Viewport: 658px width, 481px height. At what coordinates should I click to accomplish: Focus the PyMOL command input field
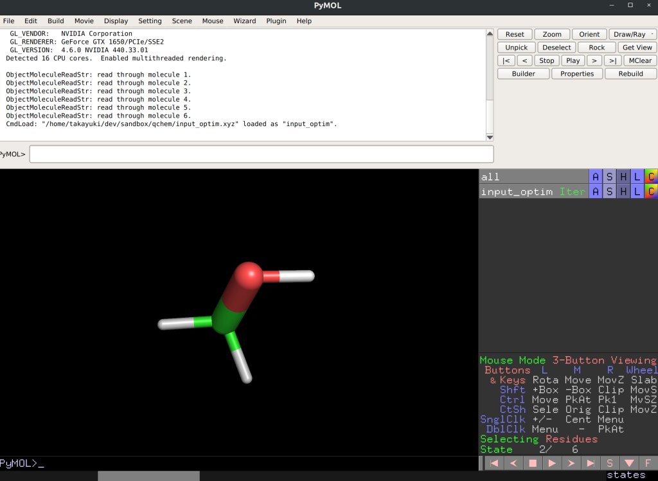click(x=262, y=154)
